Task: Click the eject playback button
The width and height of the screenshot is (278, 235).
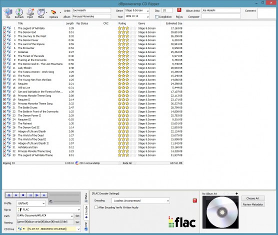Action: click(9, 195)
